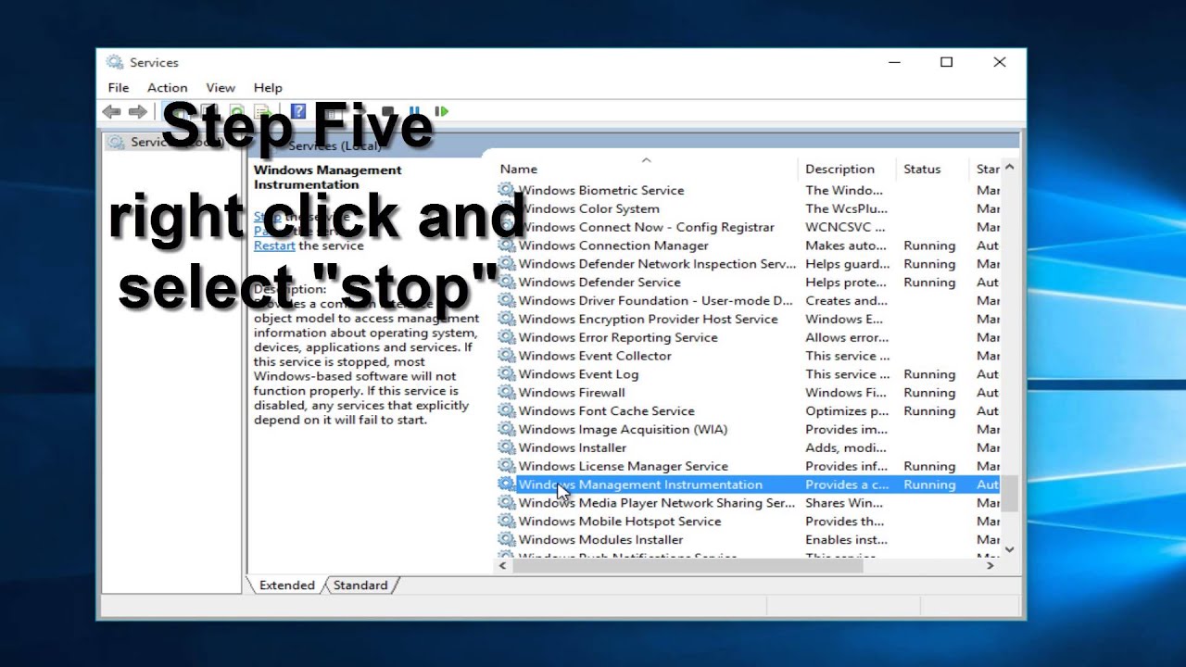Open the View menu

point(221,88)
